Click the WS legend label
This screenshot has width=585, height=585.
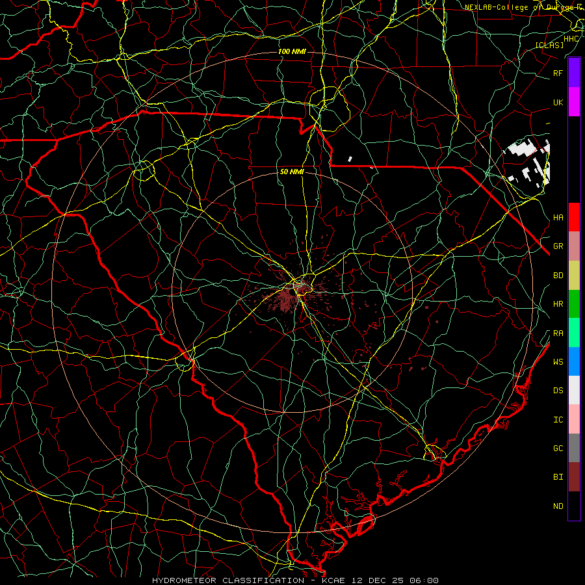[x=558, y=362]
